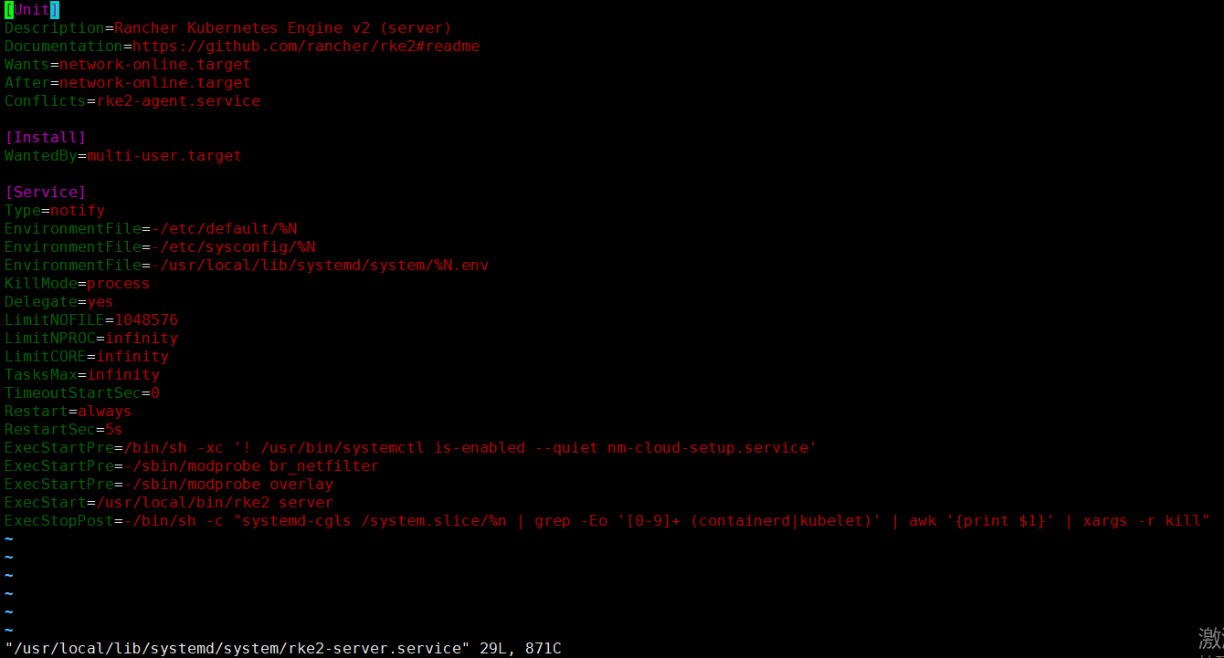
Task: Click the Restart=always setting
Action: coord(69,412)
